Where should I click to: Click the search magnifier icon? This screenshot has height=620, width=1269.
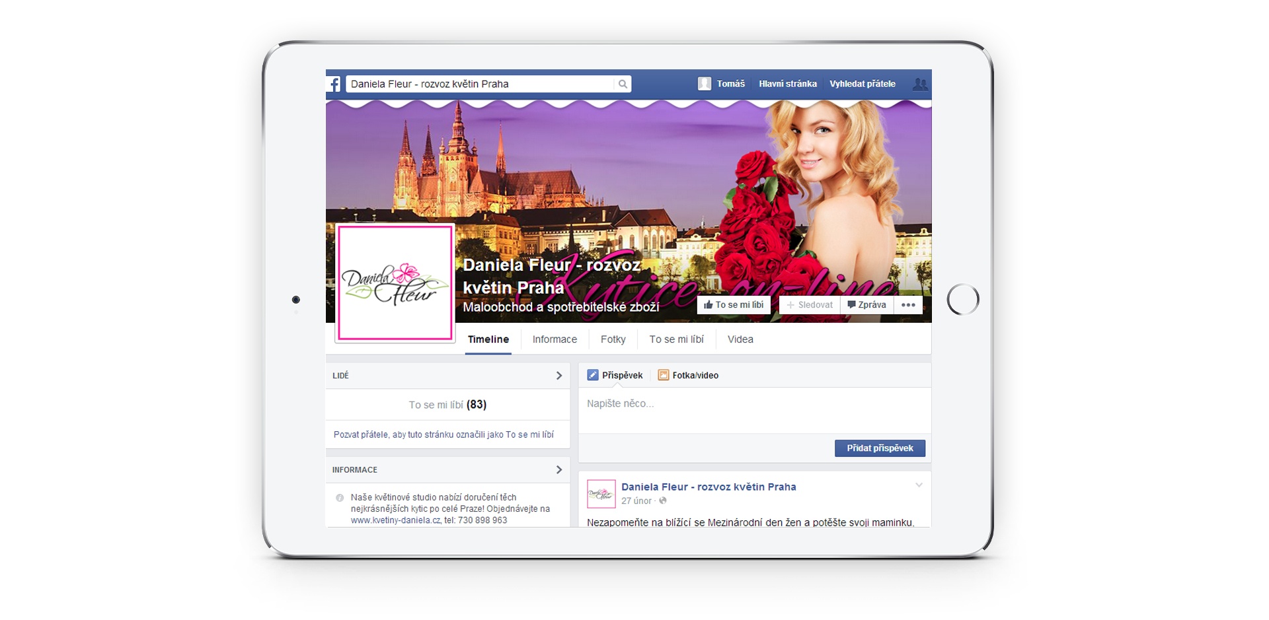(623, 84)
